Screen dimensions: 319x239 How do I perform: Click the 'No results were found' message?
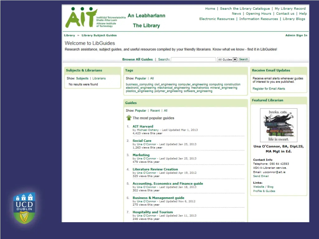tap(83, 84)
